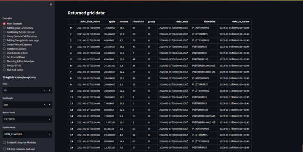The image size is (303, 152).
Task: Click the Grid height input field
Action: pyautogui.click(x=22, y=104)
